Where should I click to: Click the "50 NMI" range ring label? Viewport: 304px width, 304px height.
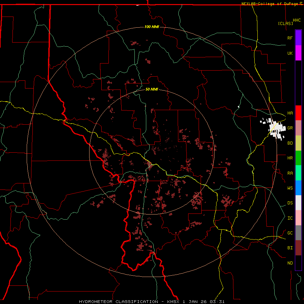click(x=152, y=89)
